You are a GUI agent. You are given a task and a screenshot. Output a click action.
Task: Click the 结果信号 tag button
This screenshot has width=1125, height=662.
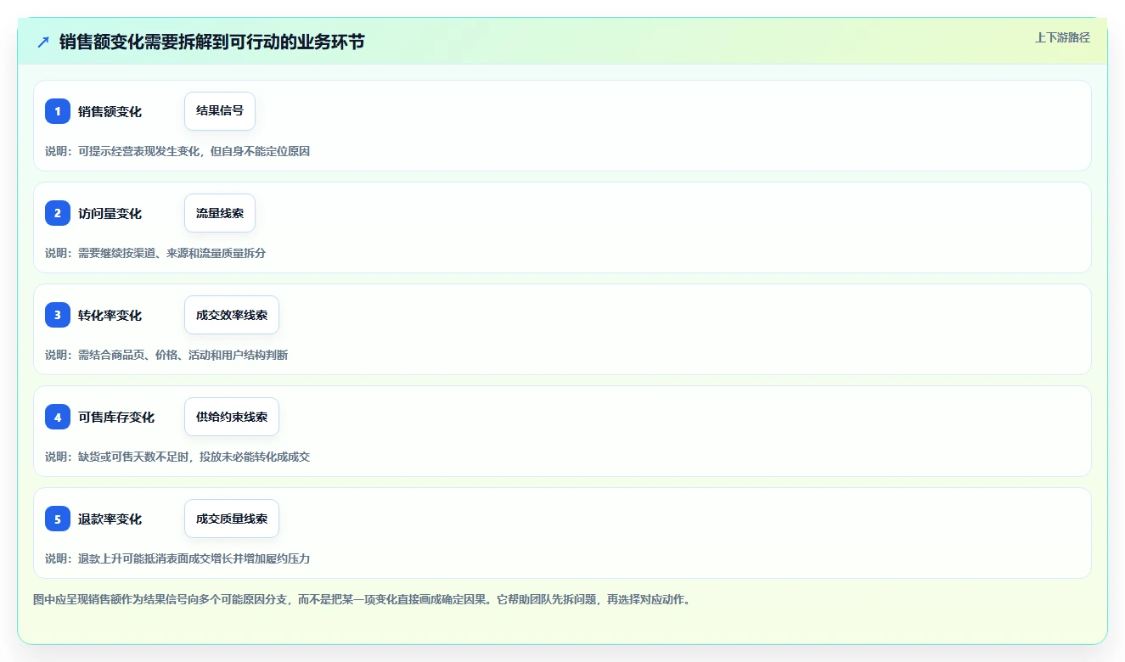click(x=220, y=111)
